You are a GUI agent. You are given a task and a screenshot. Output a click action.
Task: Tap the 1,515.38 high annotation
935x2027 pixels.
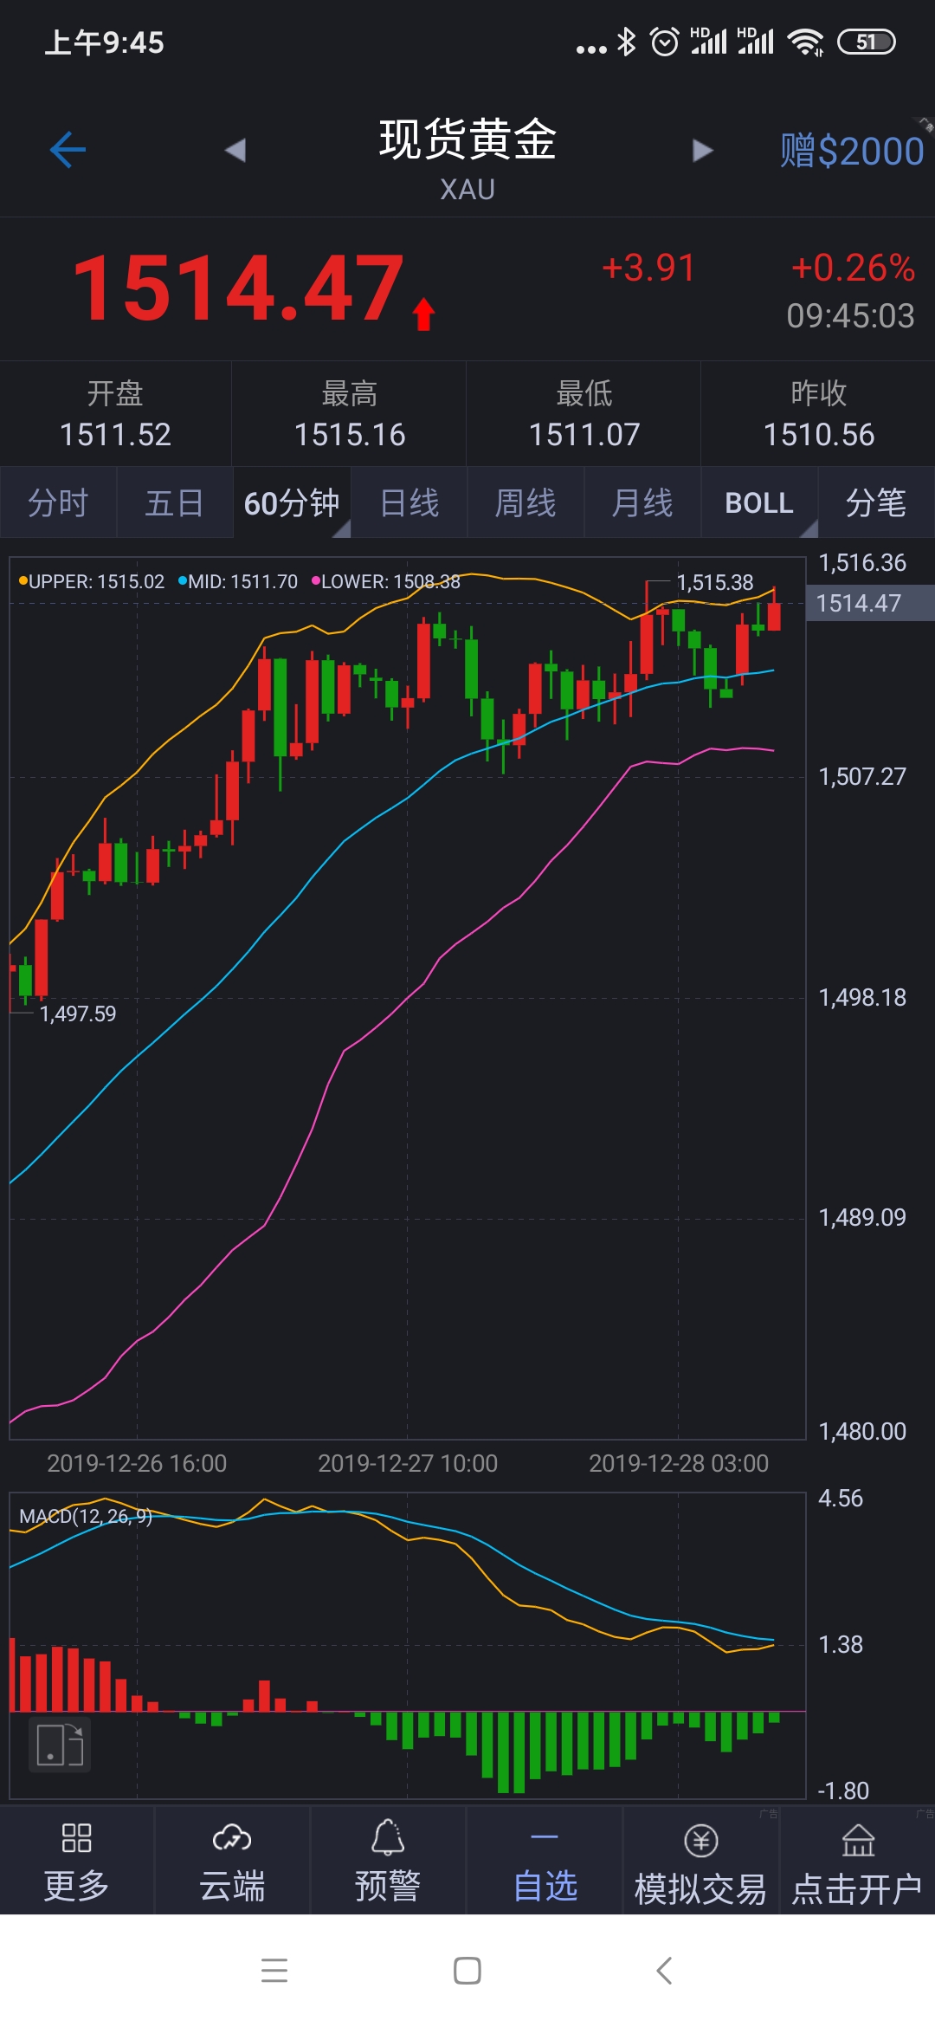(x=715, y=582)
